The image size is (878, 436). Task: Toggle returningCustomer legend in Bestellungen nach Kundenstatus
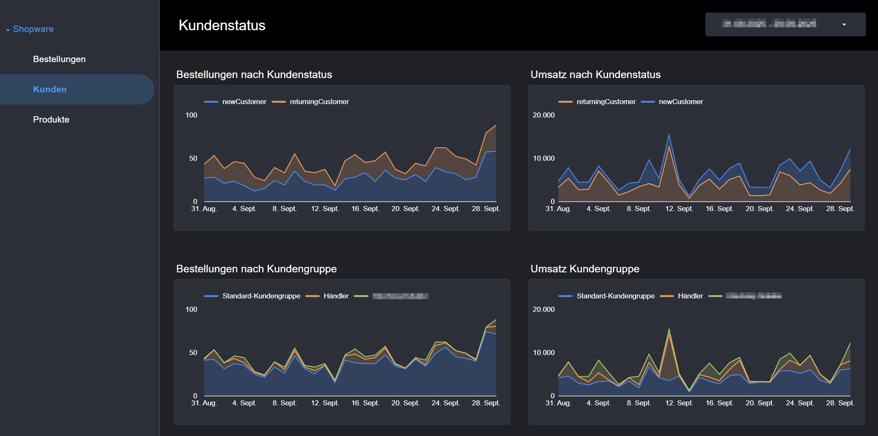(x=319, y=102)
